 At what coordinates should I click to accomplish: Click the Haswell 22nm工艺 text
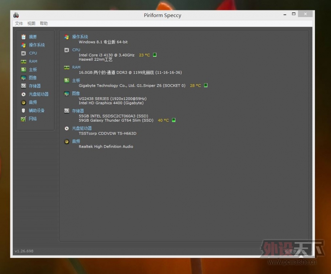(x=95, y=60)
